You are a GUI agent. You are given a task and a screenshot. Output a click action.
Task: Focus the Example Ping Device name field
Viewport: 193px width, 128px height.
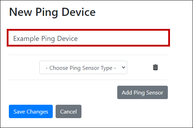click(x=88, y=38)
